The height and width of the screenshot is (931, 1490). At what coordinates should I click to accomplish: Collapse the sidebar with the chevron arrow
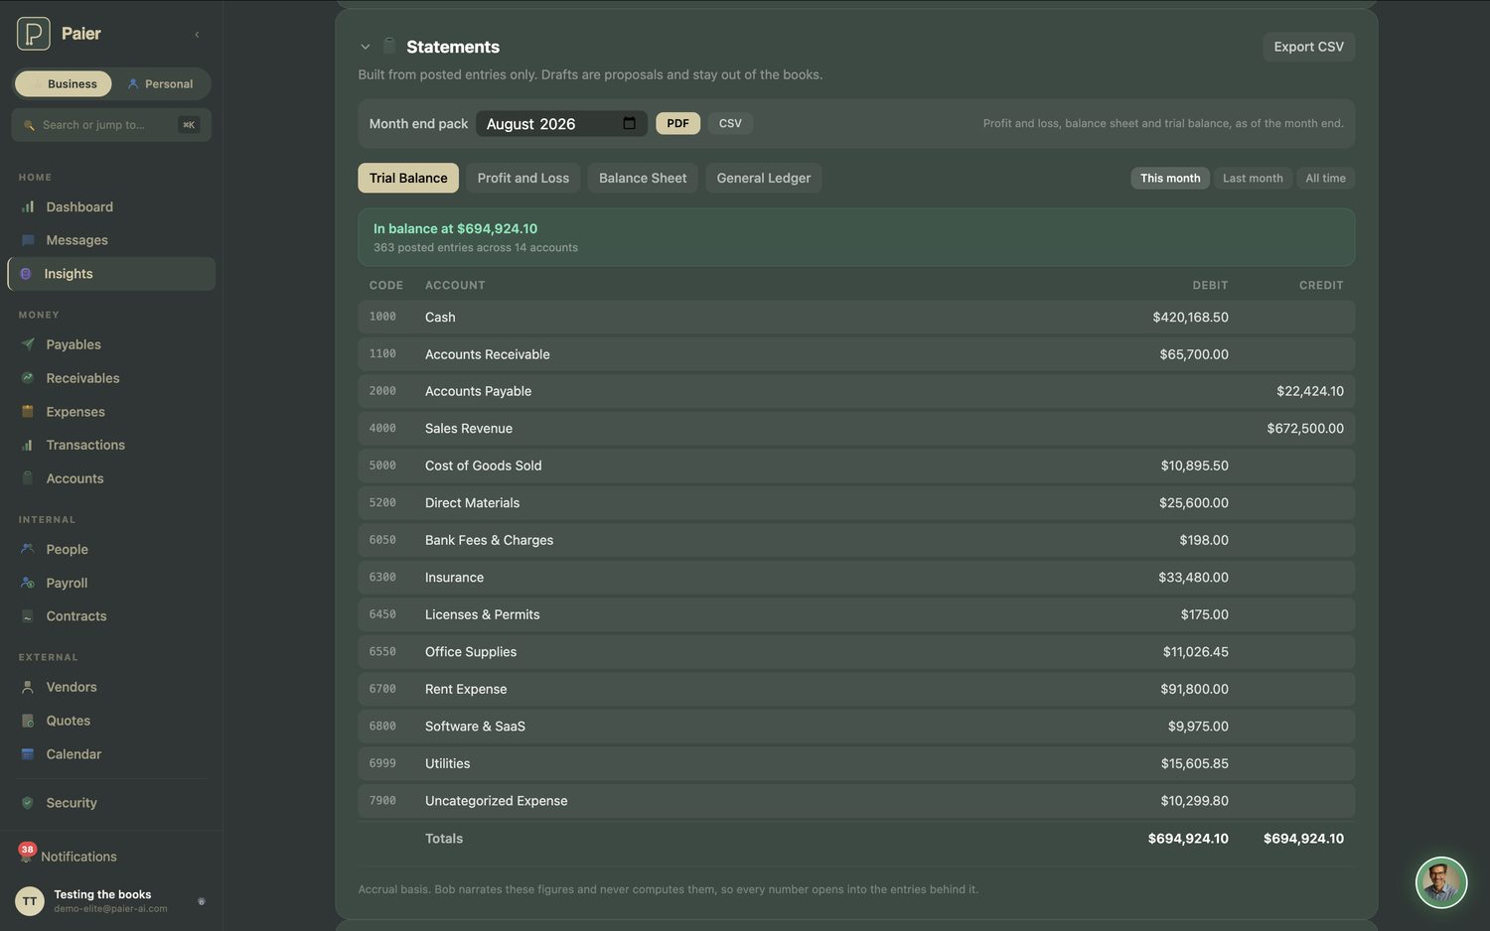(197, 35)
